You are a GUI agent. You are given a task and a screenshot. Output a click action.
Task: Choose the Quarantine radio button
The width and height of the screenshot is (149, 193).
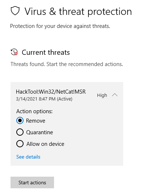[20, 132]
